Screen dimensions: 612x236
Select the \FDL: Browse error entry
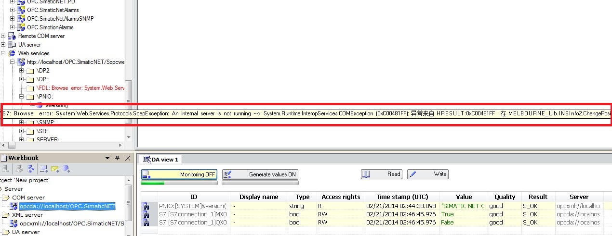[80, 88]
